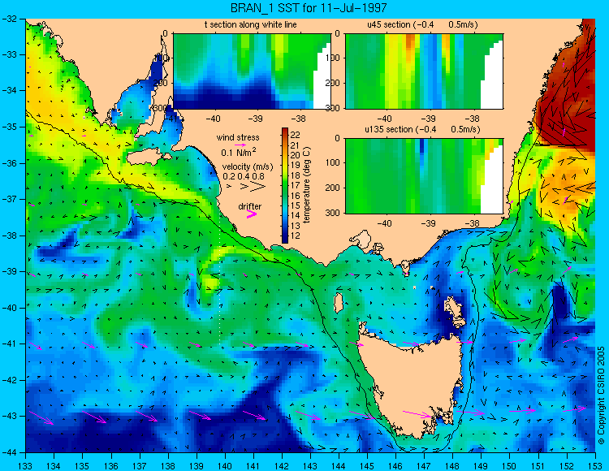Image resolution: width=609 pixels, height=471 pixels.
Task: Click the '20' tick on the colorbar
Action: pos(296,155)
